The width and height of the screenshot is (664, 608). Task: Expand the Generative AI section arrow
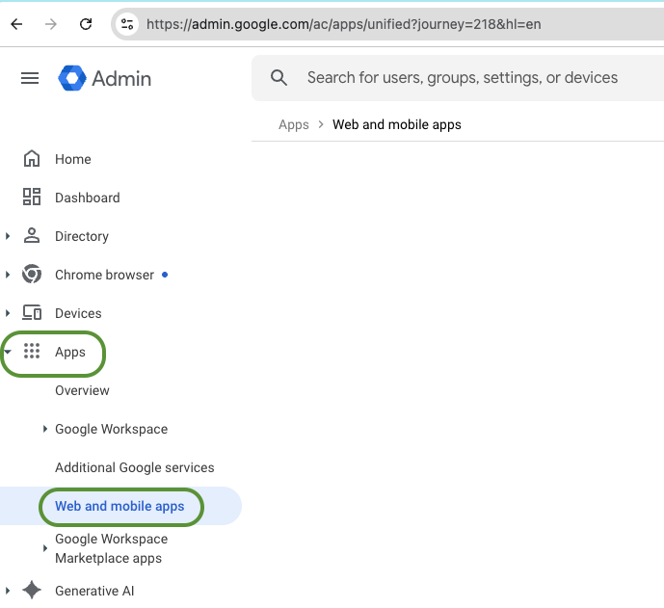click(x=8, y=591)
